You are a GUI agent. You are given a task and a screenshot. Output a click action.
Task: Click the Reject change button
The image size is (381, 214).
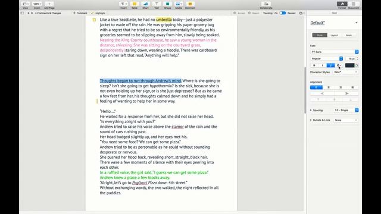(x=254, y=13)
